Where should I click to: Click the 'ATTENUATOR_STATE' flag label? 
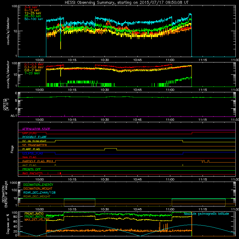pos(36,129)
